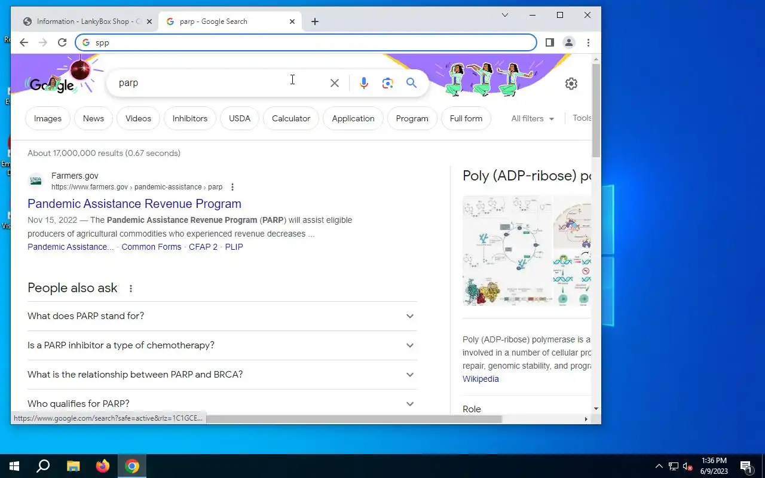Select the Program filter chip
Screen dimensions: 765x478
click(412, 118)
